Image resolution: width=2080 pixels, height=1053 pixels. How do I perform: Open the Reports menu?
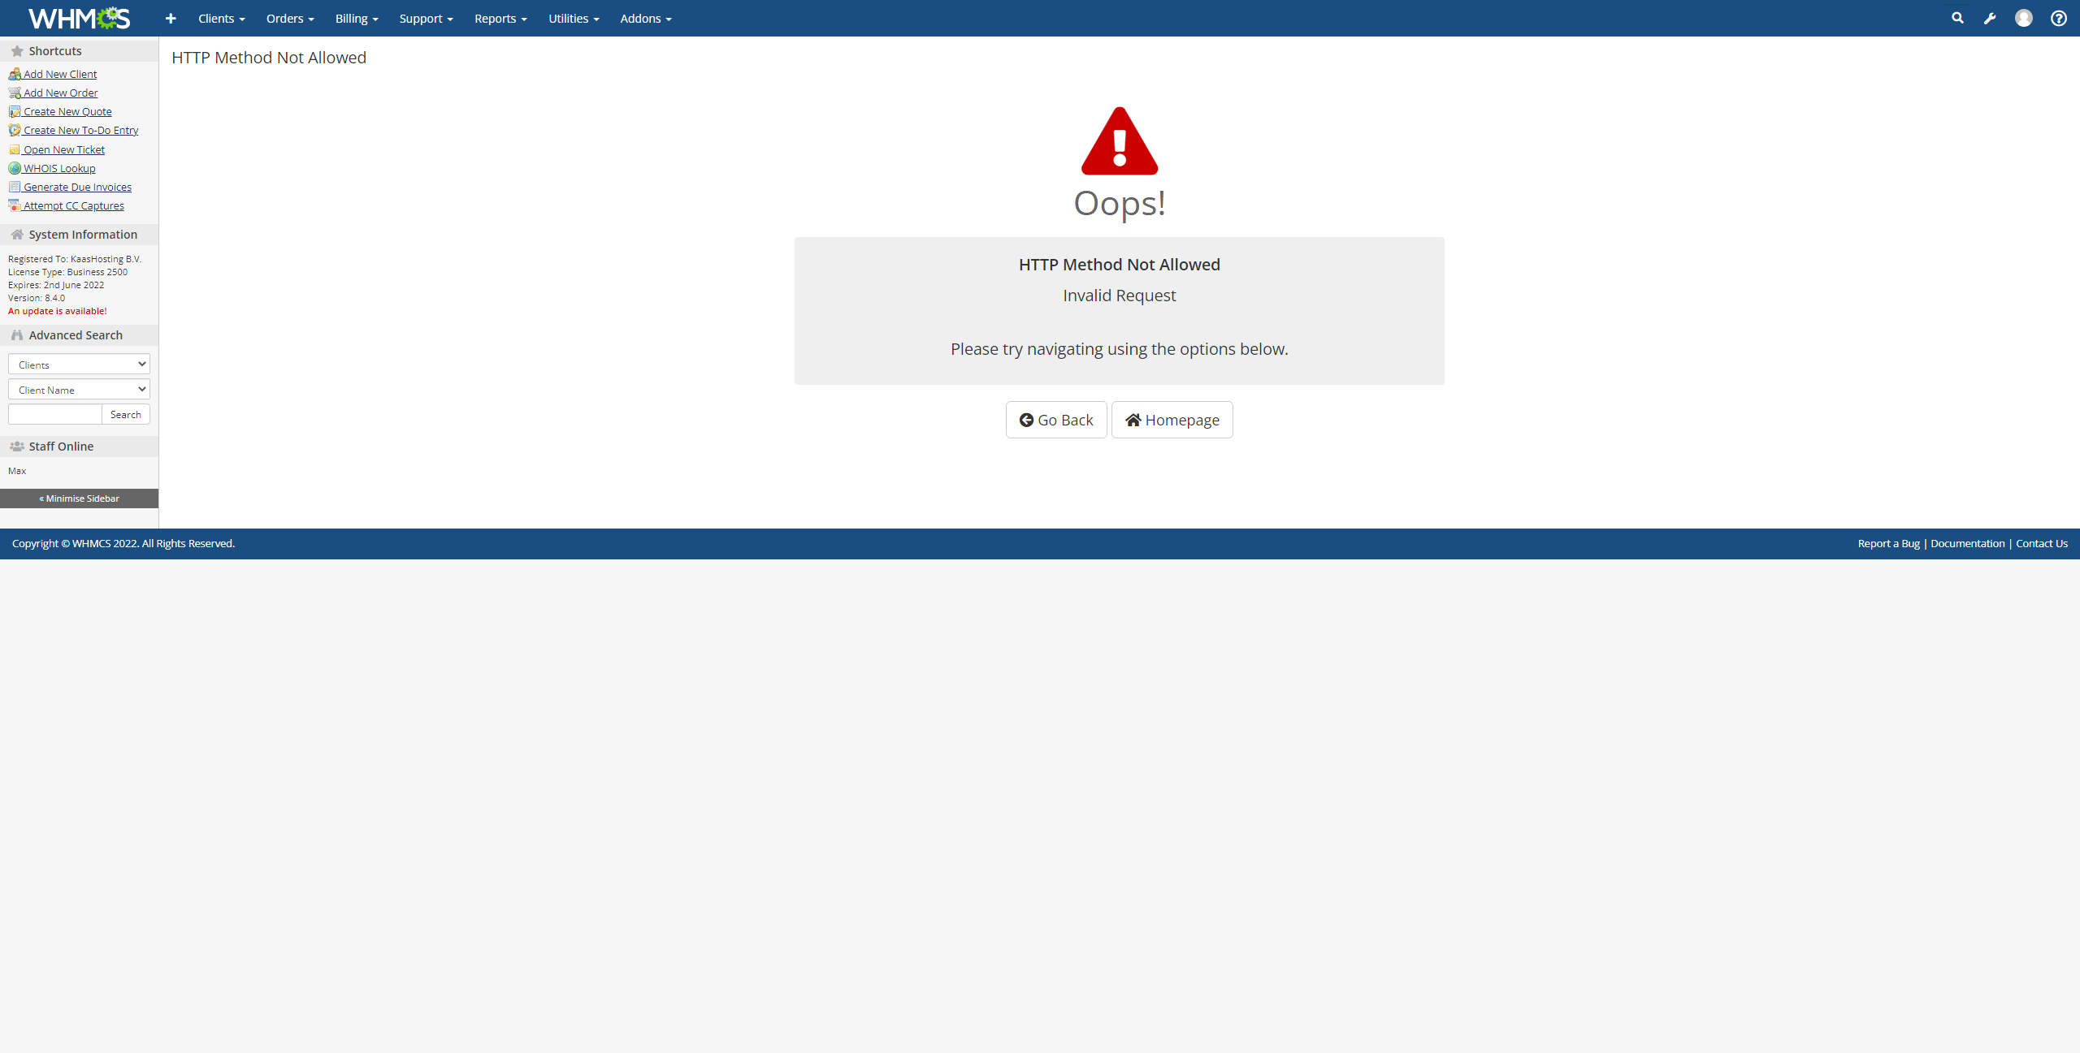500,19
